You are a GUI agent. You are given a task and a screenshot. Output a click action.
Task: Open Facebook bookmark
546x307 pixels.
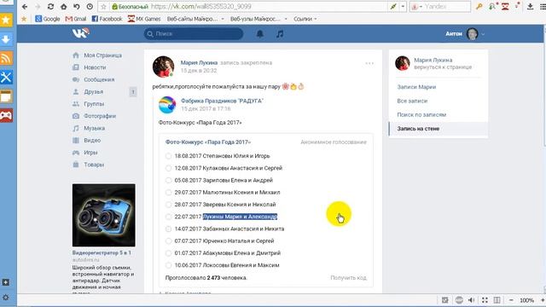point(107,19)
